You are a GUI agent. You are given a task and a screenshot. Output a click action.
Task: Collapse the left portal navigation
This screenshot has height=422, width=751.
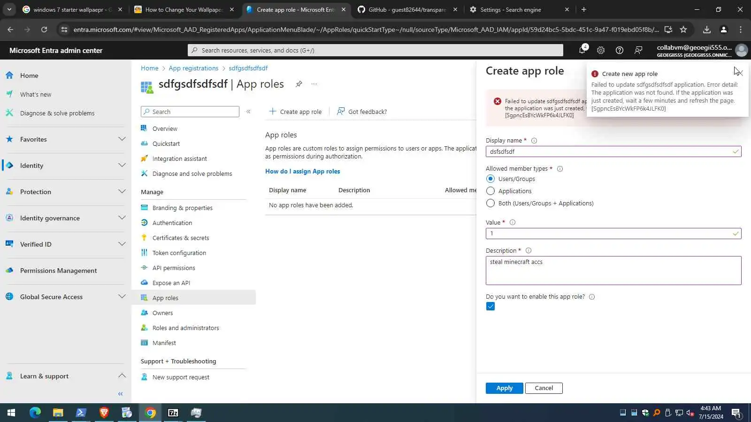point(121,394)
